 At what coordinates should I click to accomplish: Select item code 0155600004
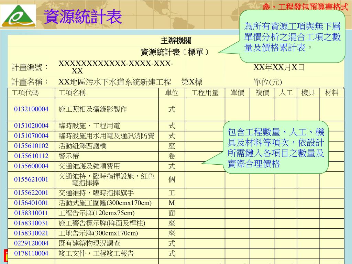(31, 166)
